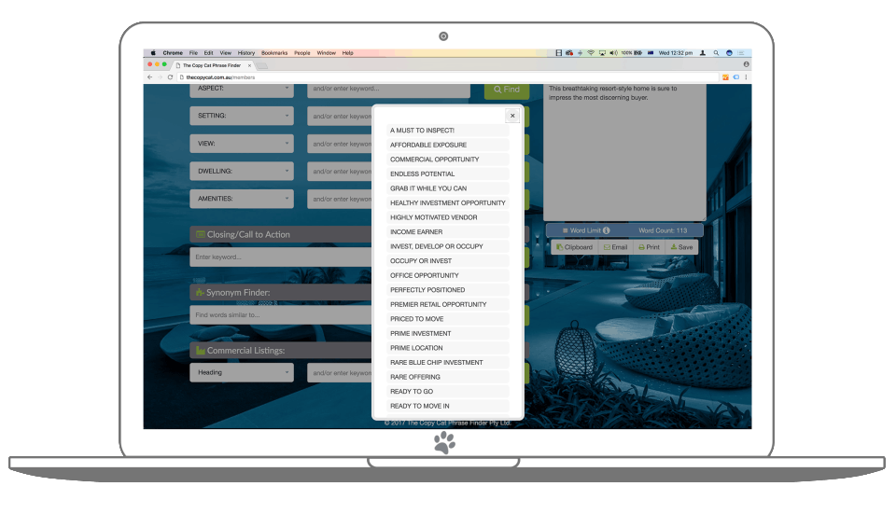
Task: Select phrase RARE OFFERING
Action: 447,377
